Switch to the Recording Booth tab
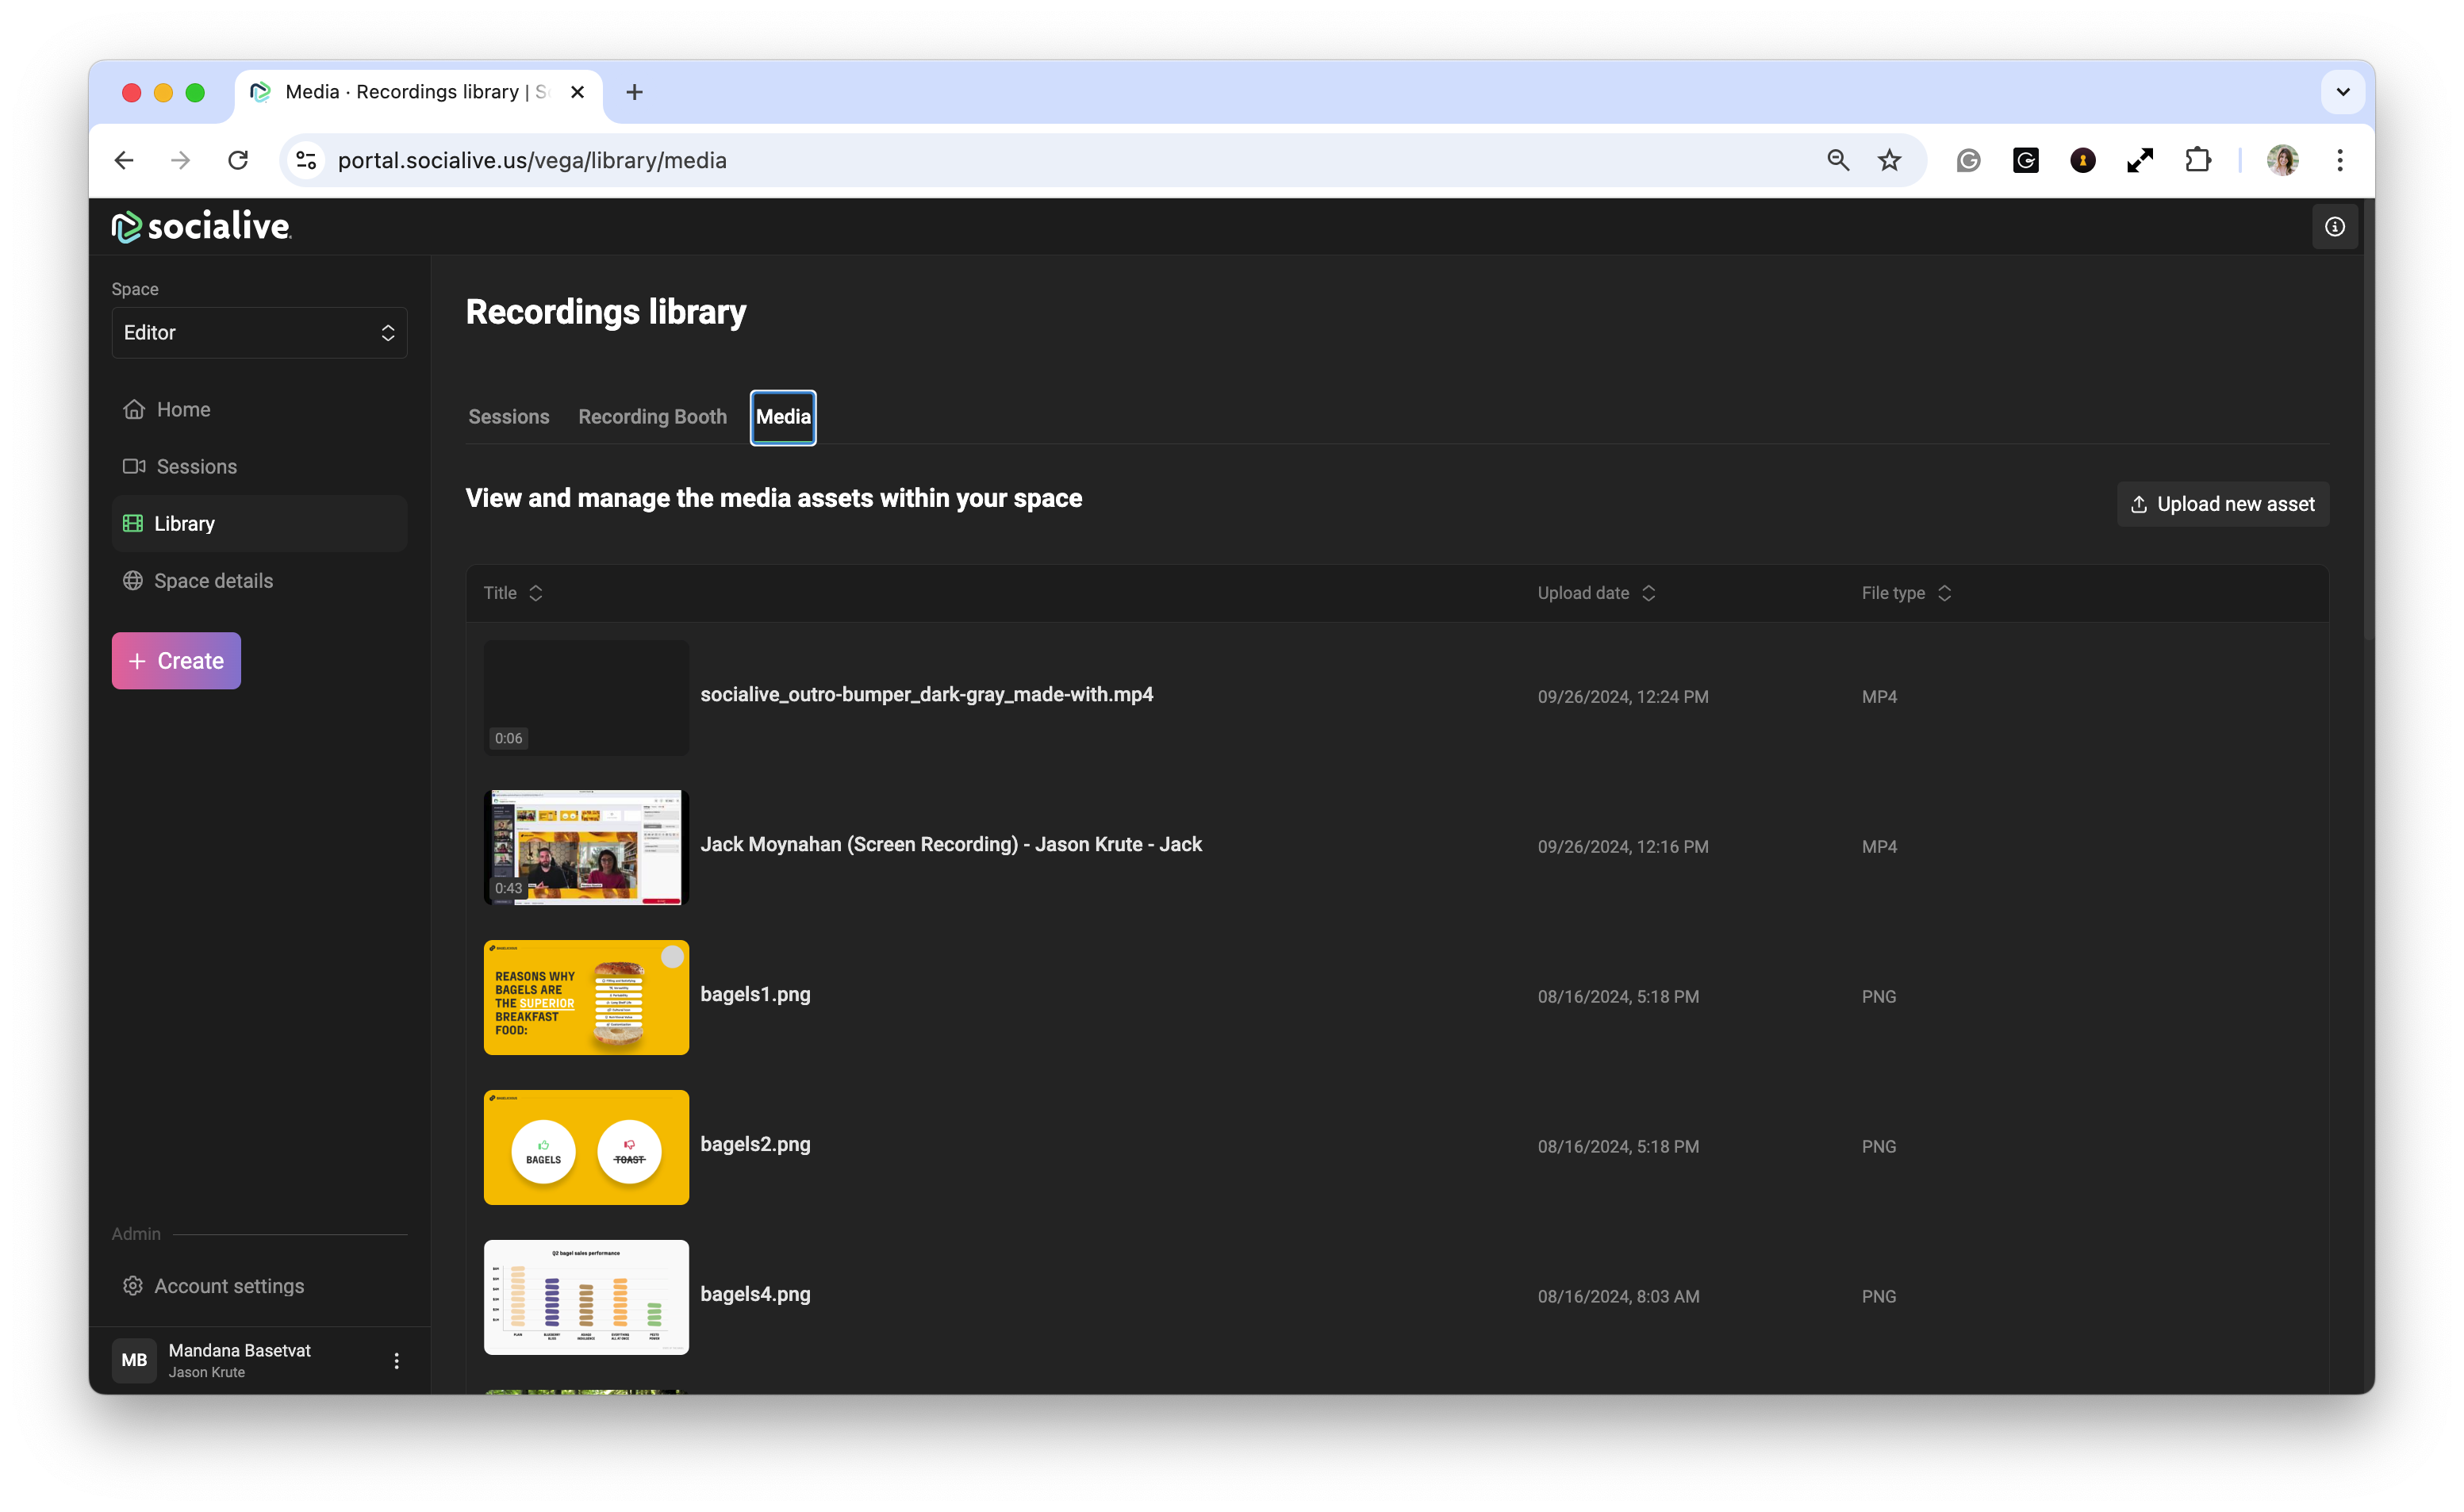Image resolution: width=2464 pixels, height=1512 pixels. (x=652, y=417)
